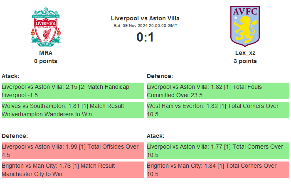Open the Liverpool vs Aston Villa match title
This screenshot has width=291, height=191.
click(x=145, y=18)
